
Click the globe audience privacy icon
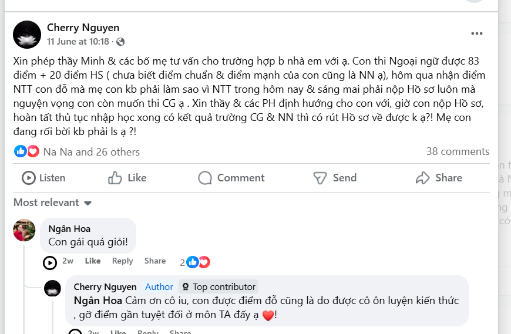click(x=120, y=42)
